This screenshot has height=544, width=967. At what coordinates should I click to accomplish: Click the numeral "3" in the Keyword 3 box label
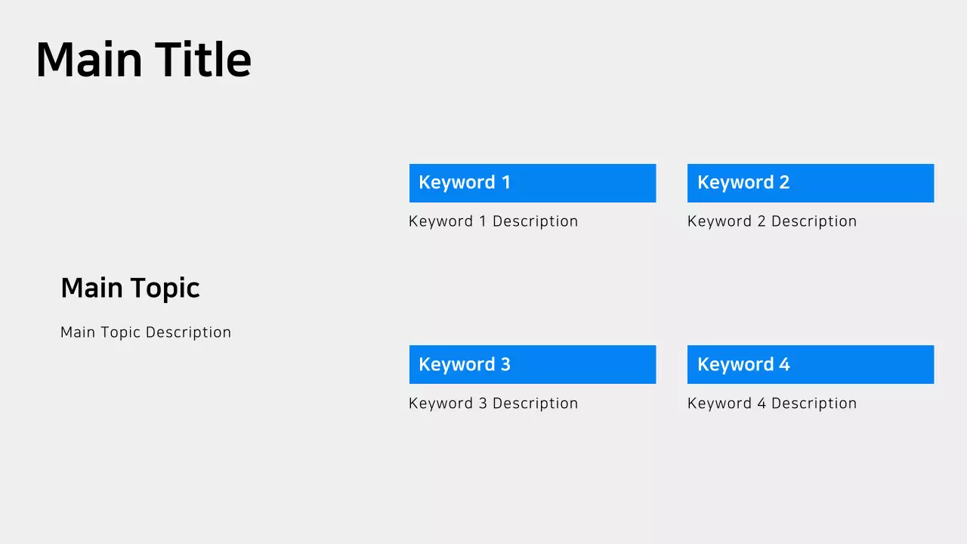pos(505,364)
